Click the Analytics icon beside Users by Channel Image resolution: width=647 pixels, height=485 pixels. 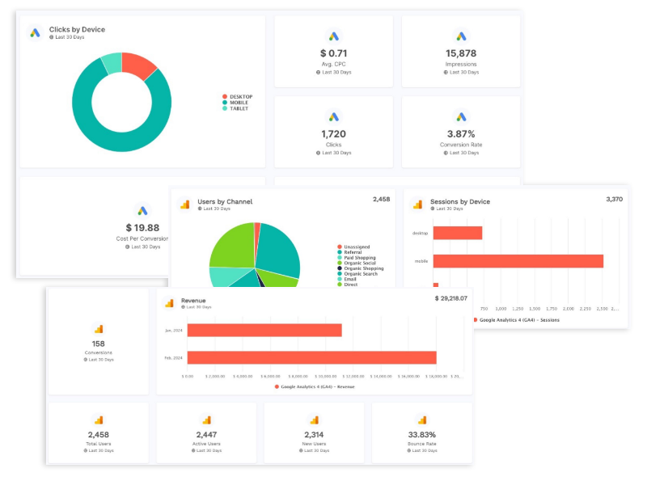[x=184, y=205]
